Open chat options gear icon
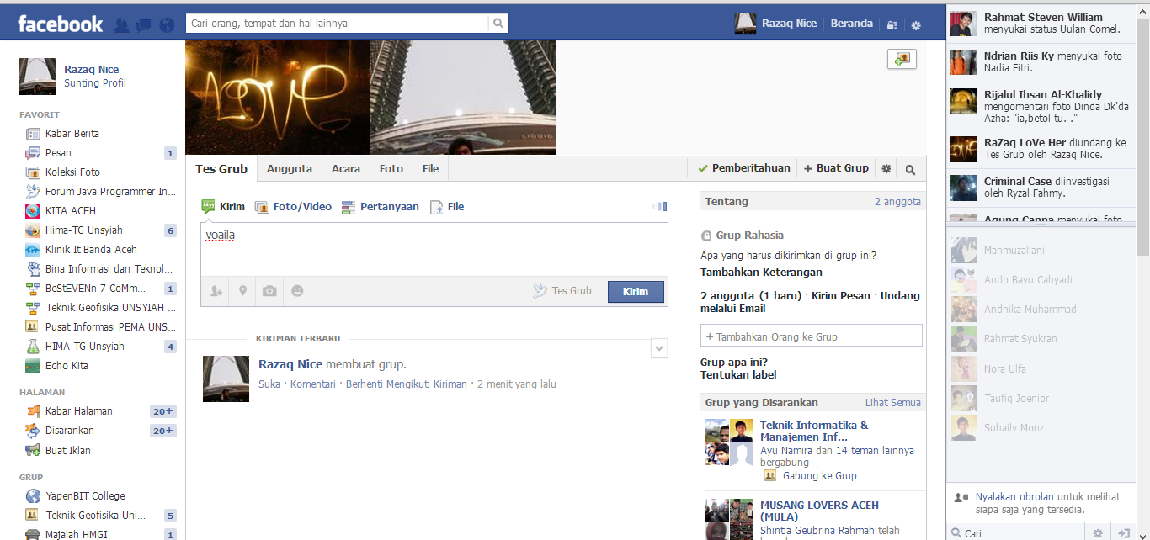The width and height of the screenshot is (1150, 540). 1098,533
